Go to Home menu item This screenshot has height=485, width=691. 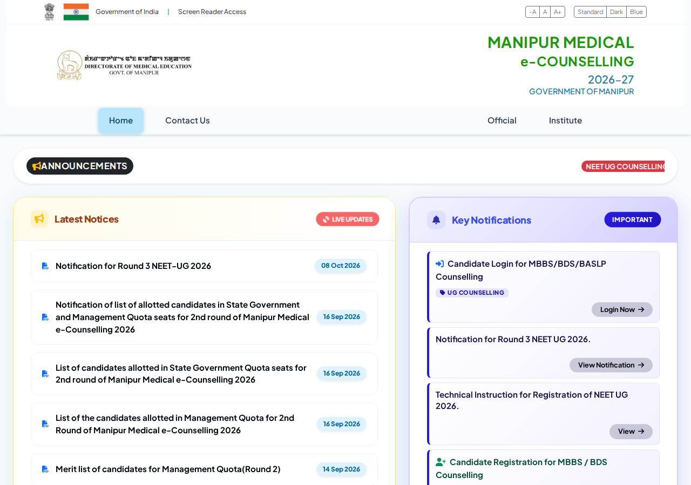click(121, 120)
